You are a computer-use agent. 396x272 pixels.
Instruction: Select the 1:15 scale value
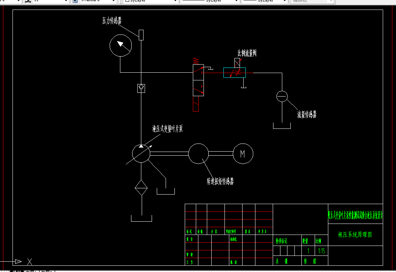click(x=322, y=251)
